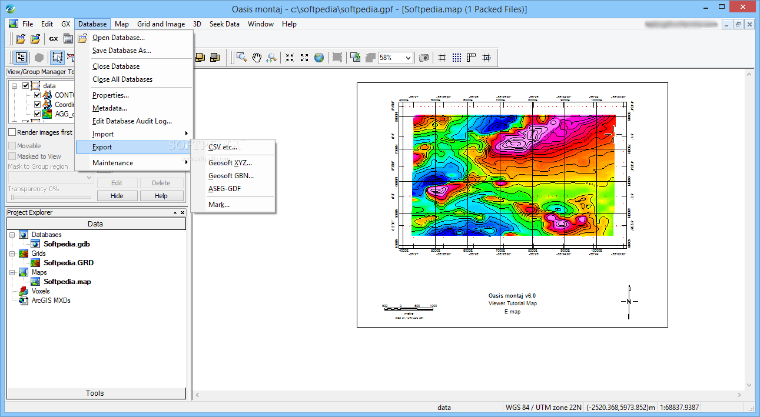Image resolution: width=760 pixels, height=417 pixels.
Task: Click the crosshair grid icon after camera
Action: pos(442,57)
